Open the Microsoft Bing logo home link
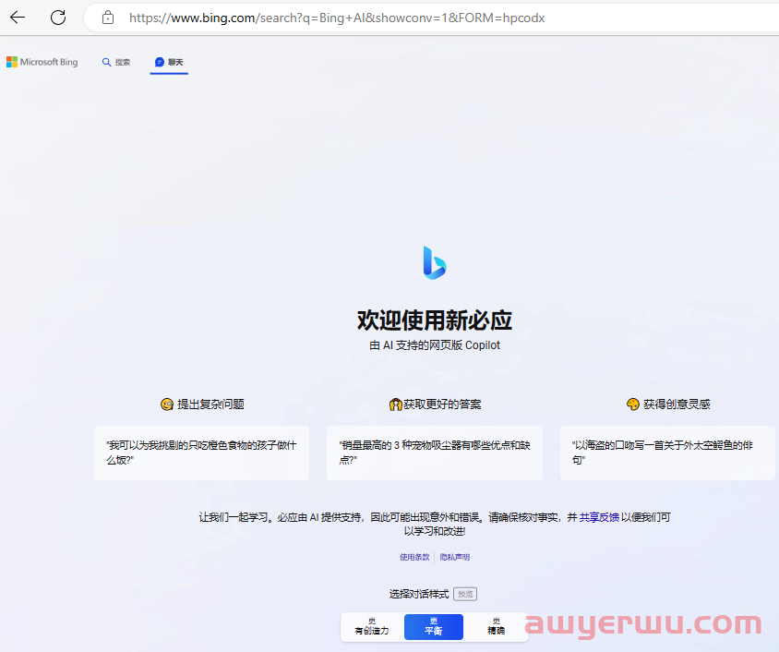The image size is (779, 652). (x=42, y=62)
